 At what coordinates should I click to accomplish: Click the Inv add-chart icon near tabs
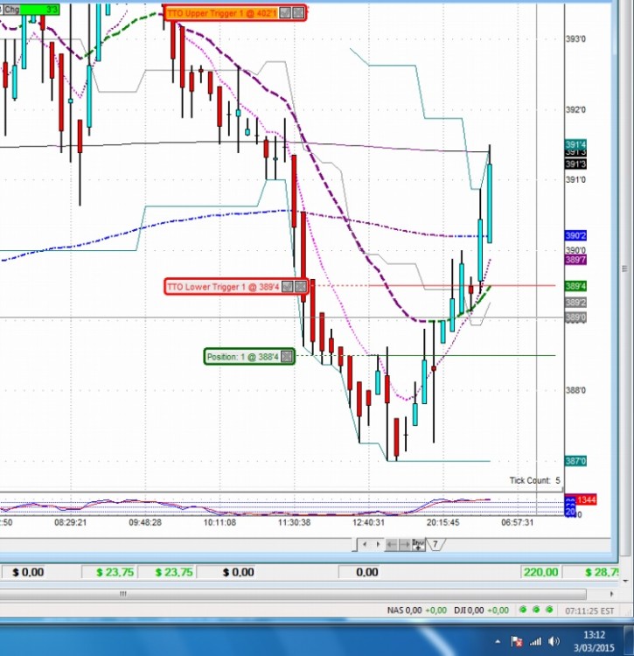pos(418,544)
